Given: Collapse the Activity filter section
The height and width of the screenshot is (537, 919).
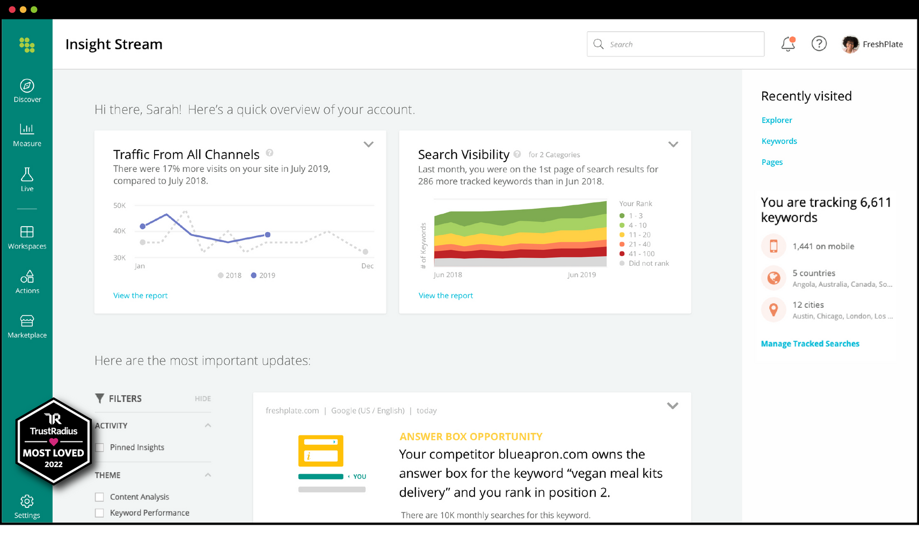Looking at the screenshot, I should 208,425.
